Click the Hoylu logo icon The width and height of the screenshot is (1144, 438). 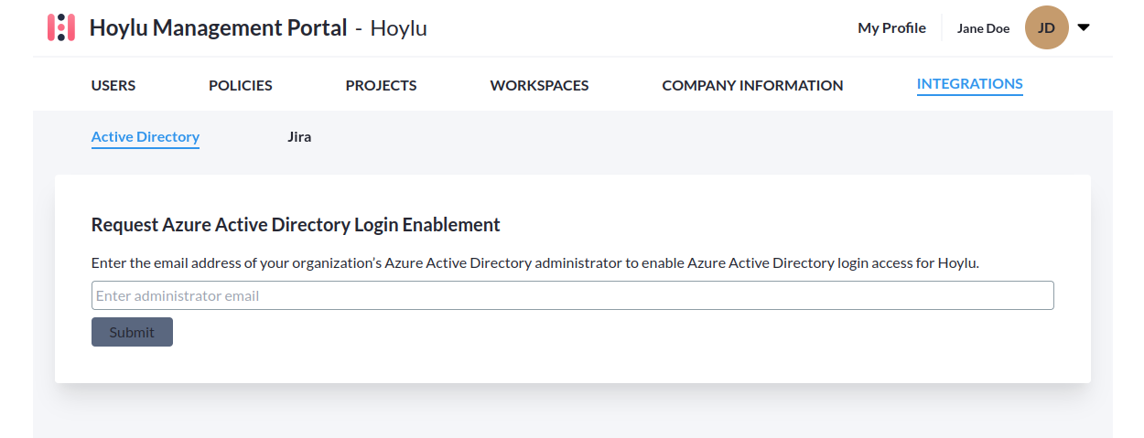click(60, 27)
